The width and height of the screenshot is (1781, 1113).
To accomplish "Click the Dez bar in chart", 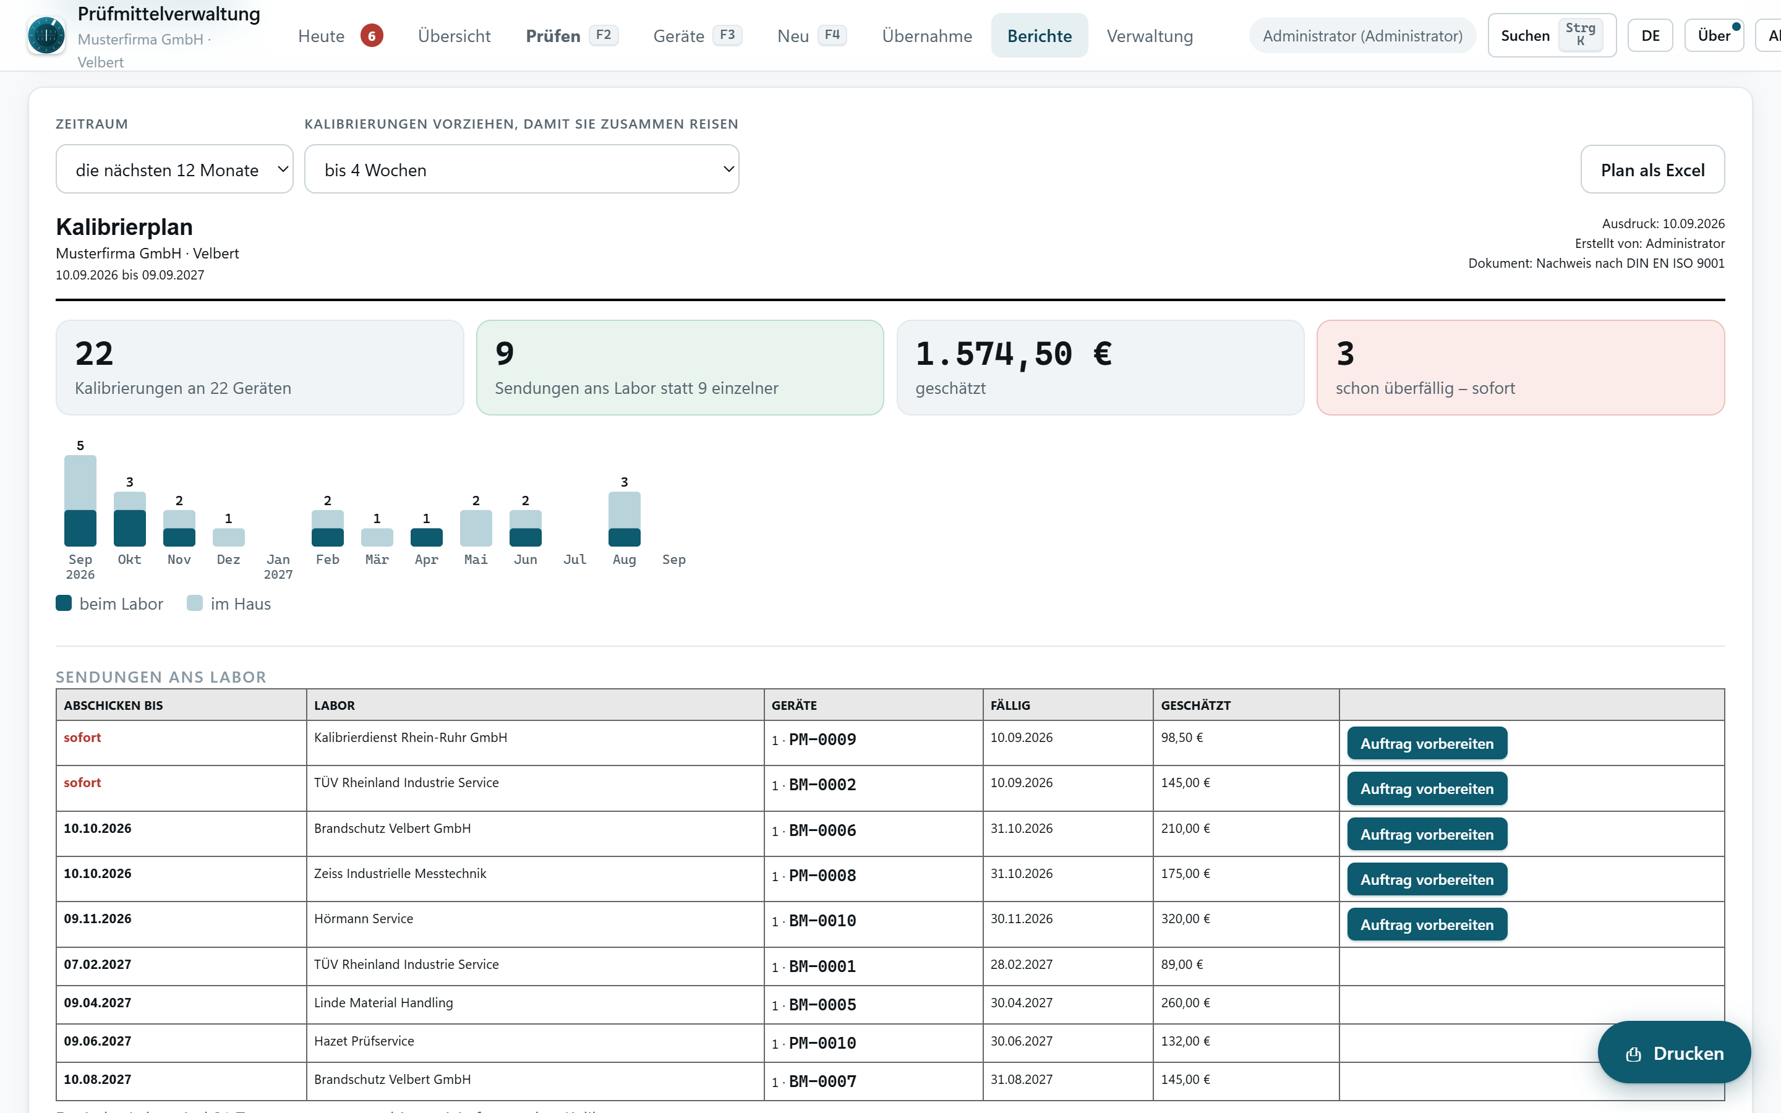I will click(228, 537).
